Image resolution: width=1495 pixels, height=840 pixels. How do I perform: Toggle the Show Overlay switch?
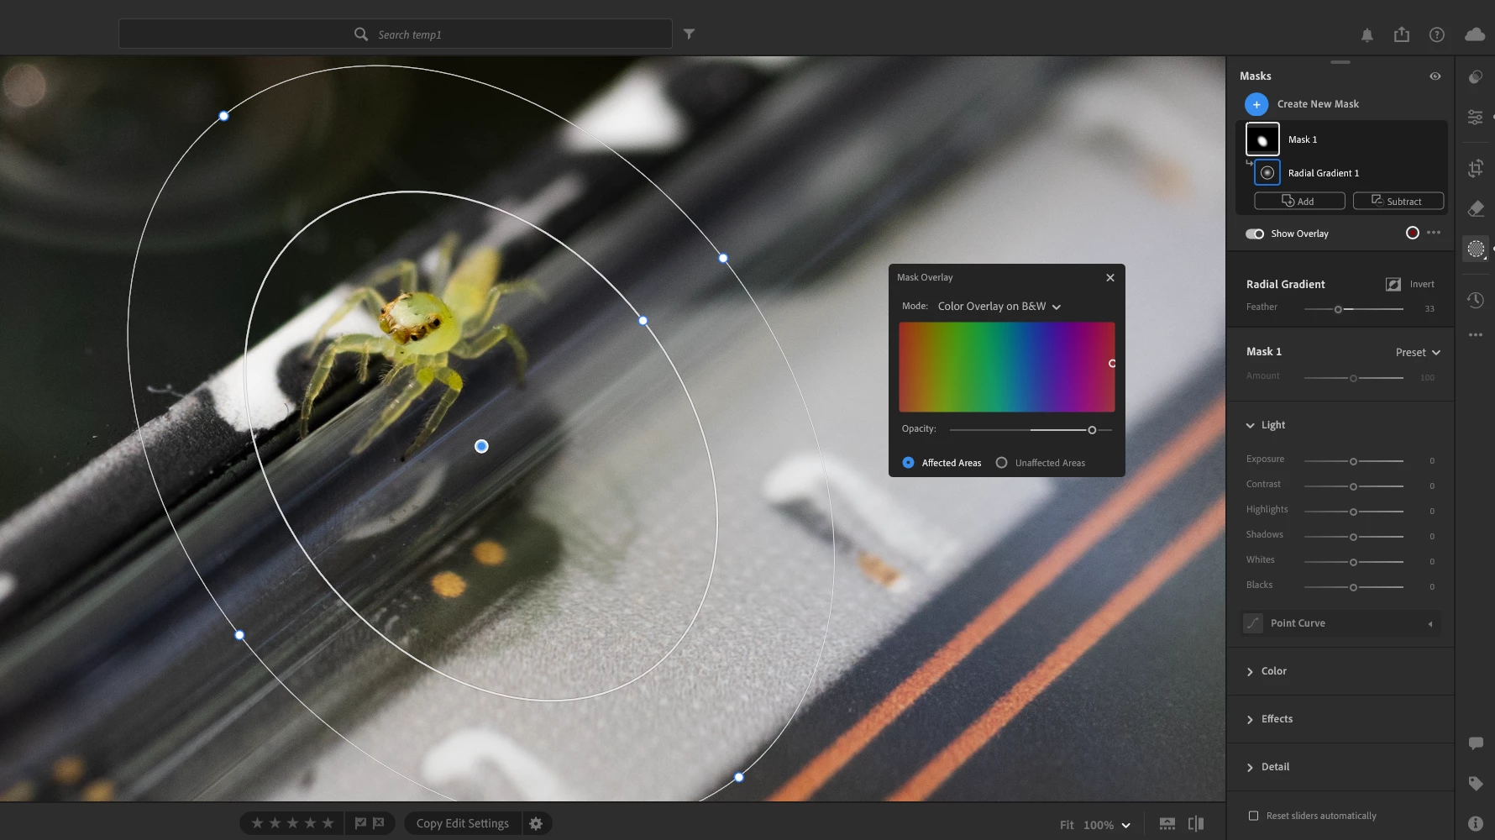[x=1255, y=234]
